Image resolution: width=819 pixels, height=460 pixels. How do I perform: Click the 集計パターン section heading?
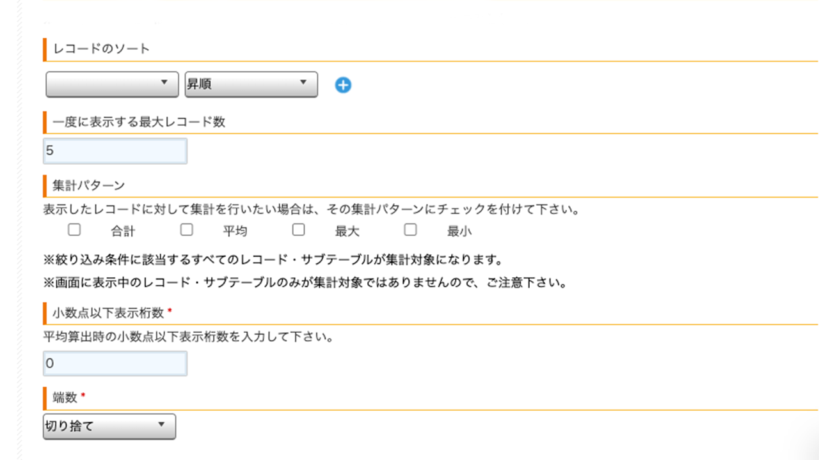[x=88, y=185]
